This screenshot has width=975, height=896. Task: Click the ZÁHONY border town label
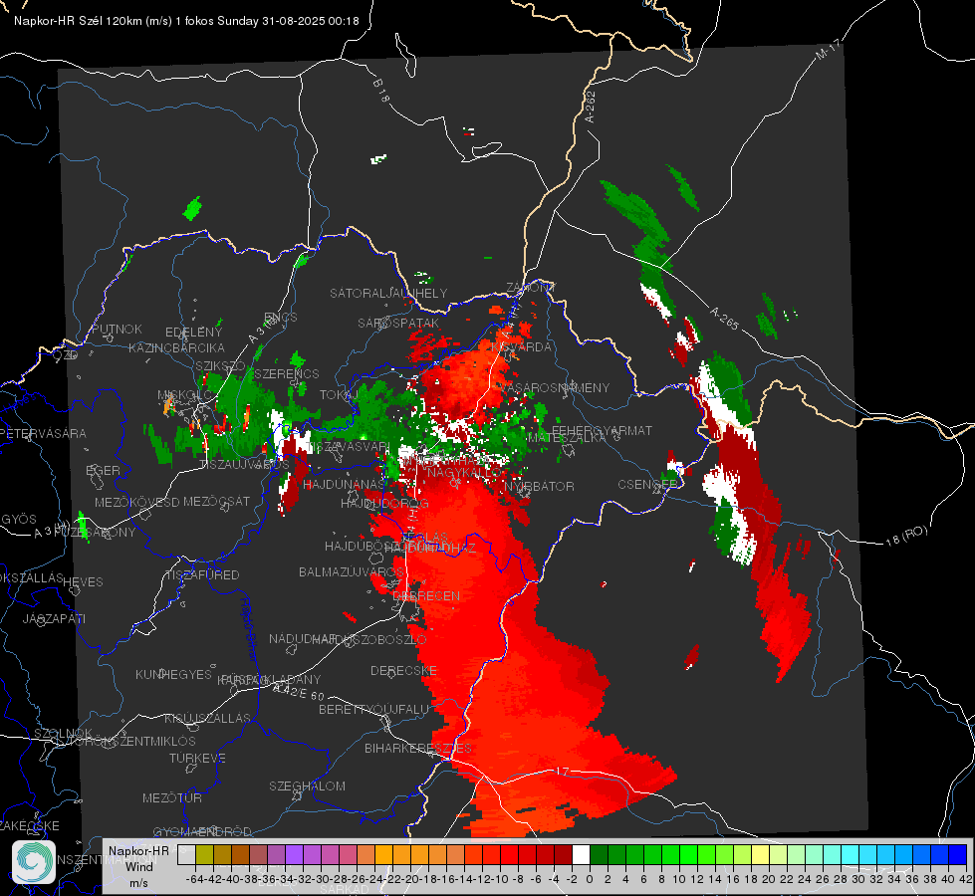click(x=531, y=288)
